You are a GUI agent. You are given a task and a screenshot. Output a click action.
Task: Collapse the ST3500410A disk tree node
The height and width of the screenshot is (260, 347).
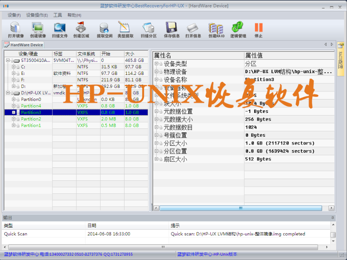coord(8,61)
